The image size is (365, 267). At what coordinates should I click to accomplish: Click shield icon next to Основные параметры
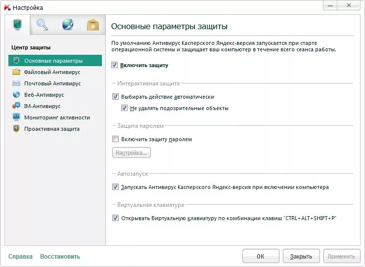click(x=16, y=61)
